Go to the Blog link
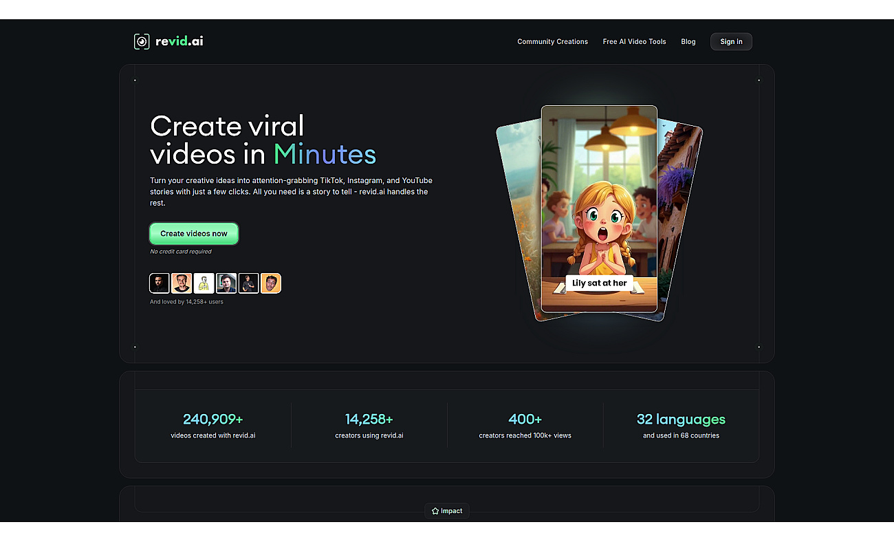The width and height of the screenshot is (894, 542). click(688, 42)
